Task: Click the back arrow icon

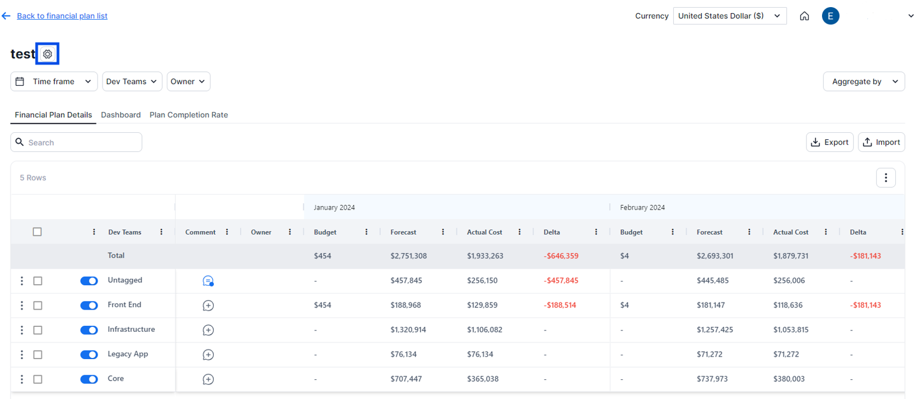Action: [x=6, y=16]
